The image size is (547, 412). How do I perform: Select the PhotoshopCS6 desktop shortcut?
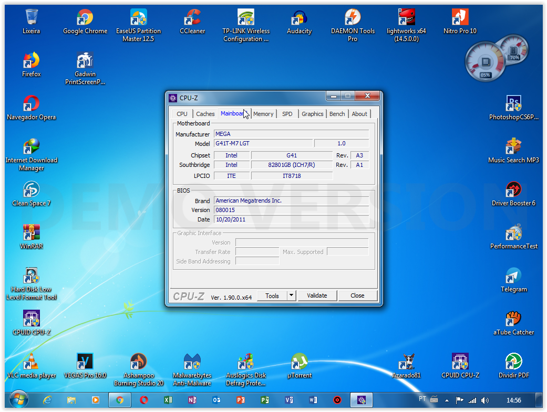pos(513,108)
